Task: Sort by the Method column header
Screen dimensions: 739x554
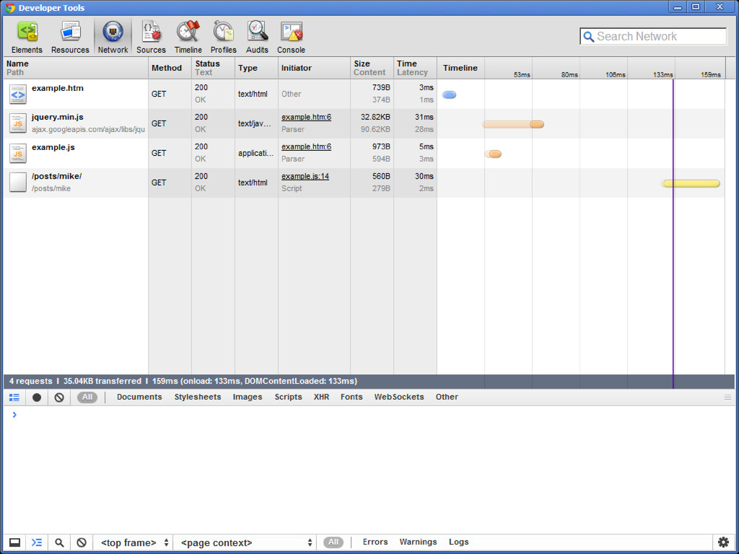Action: 170,68
